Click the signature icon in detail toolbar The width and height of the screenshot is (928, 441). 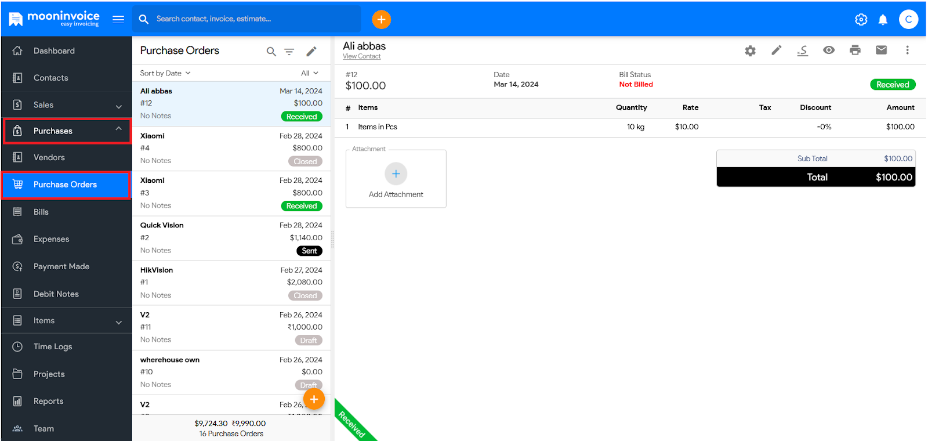point(803,50)
